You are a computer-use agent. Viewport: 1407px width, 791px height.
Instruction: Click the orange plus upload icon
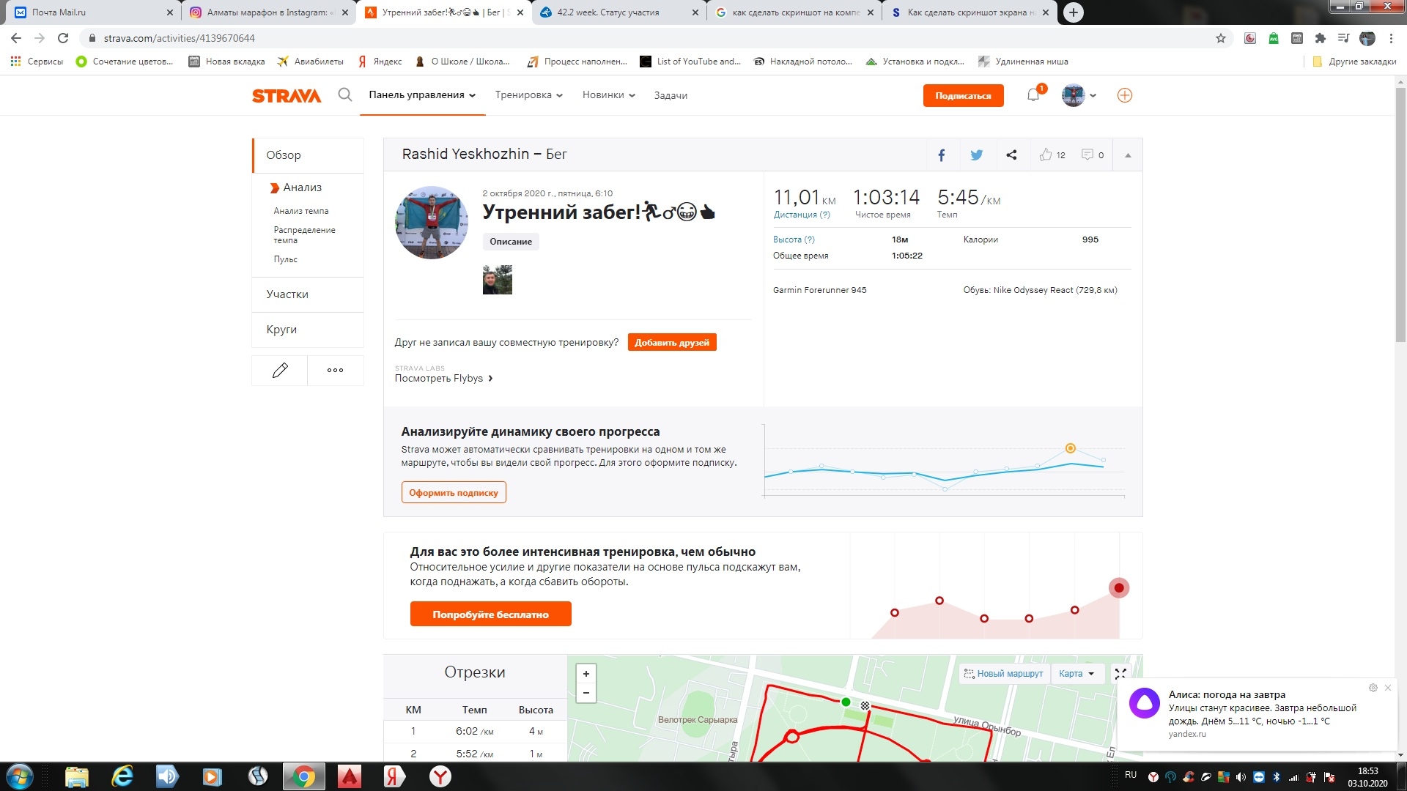tap(1124, 95)
